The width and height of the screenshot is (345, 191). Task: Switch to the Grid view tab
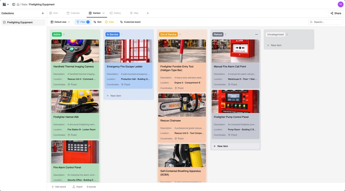53,13
